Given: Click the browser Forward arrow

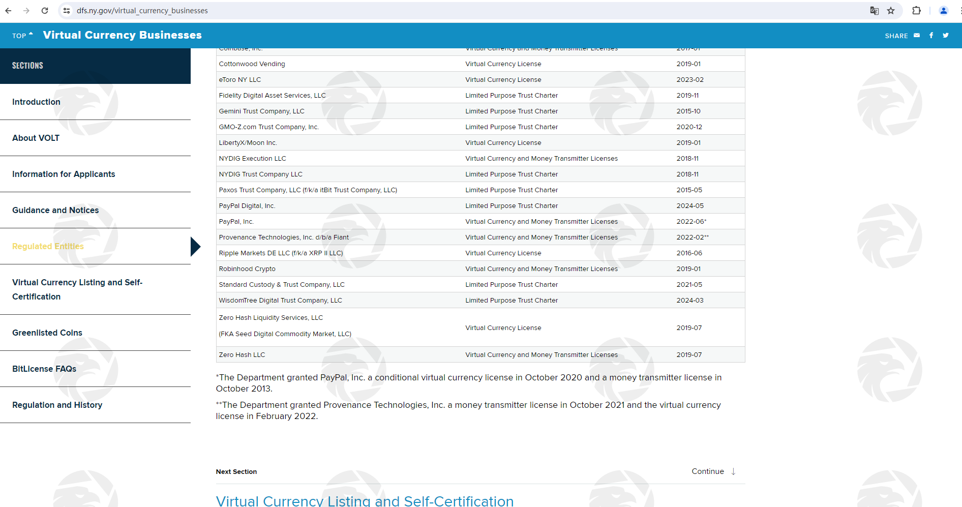Looking at the screenshot, I should tap(26, 11).
